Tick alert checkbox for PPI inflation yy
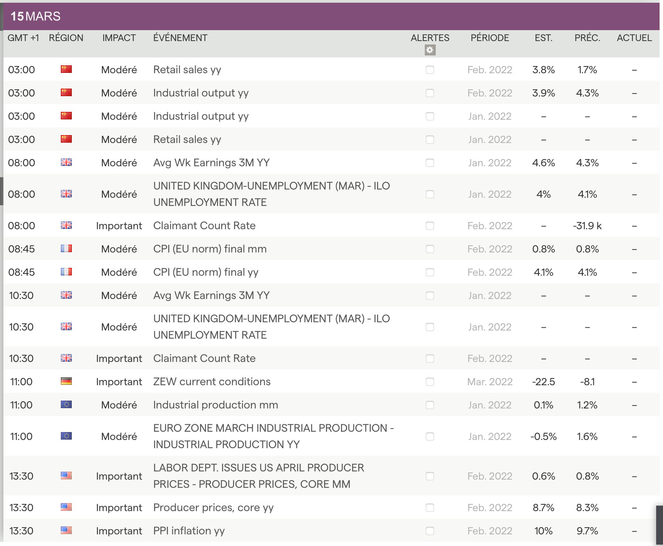The width and height of the screenshot is (663, 546). click(430, 531)
